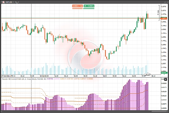Click the orange bar under Sell button
This screenshot has width=169, height=113.
click(x=77, y=8)
